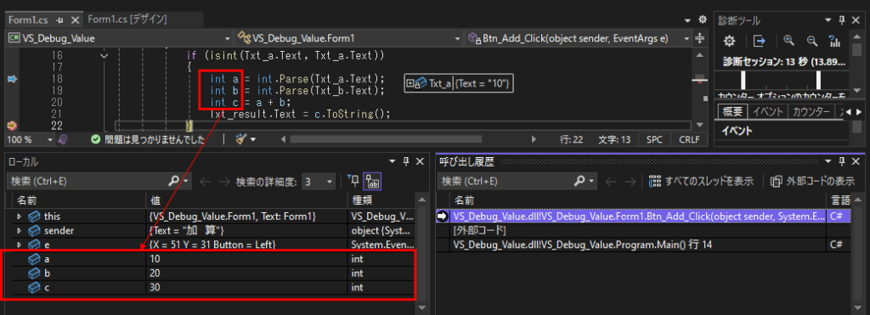Open the search depth dropdown showing 3

click(x=319, y=181)
